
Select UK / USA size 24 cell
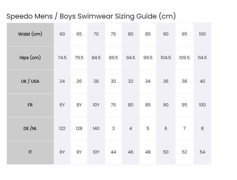coord(62,81)
